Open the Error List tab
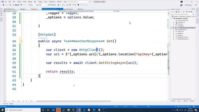The image size is (199, 112). coord(6,104)
